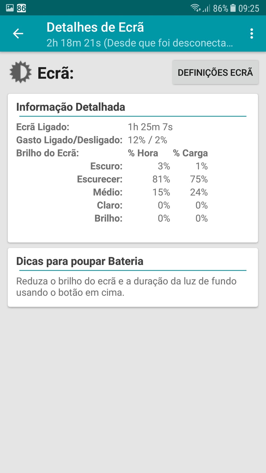
Task: Tap the back arrow icon
Action: point(18,34)
